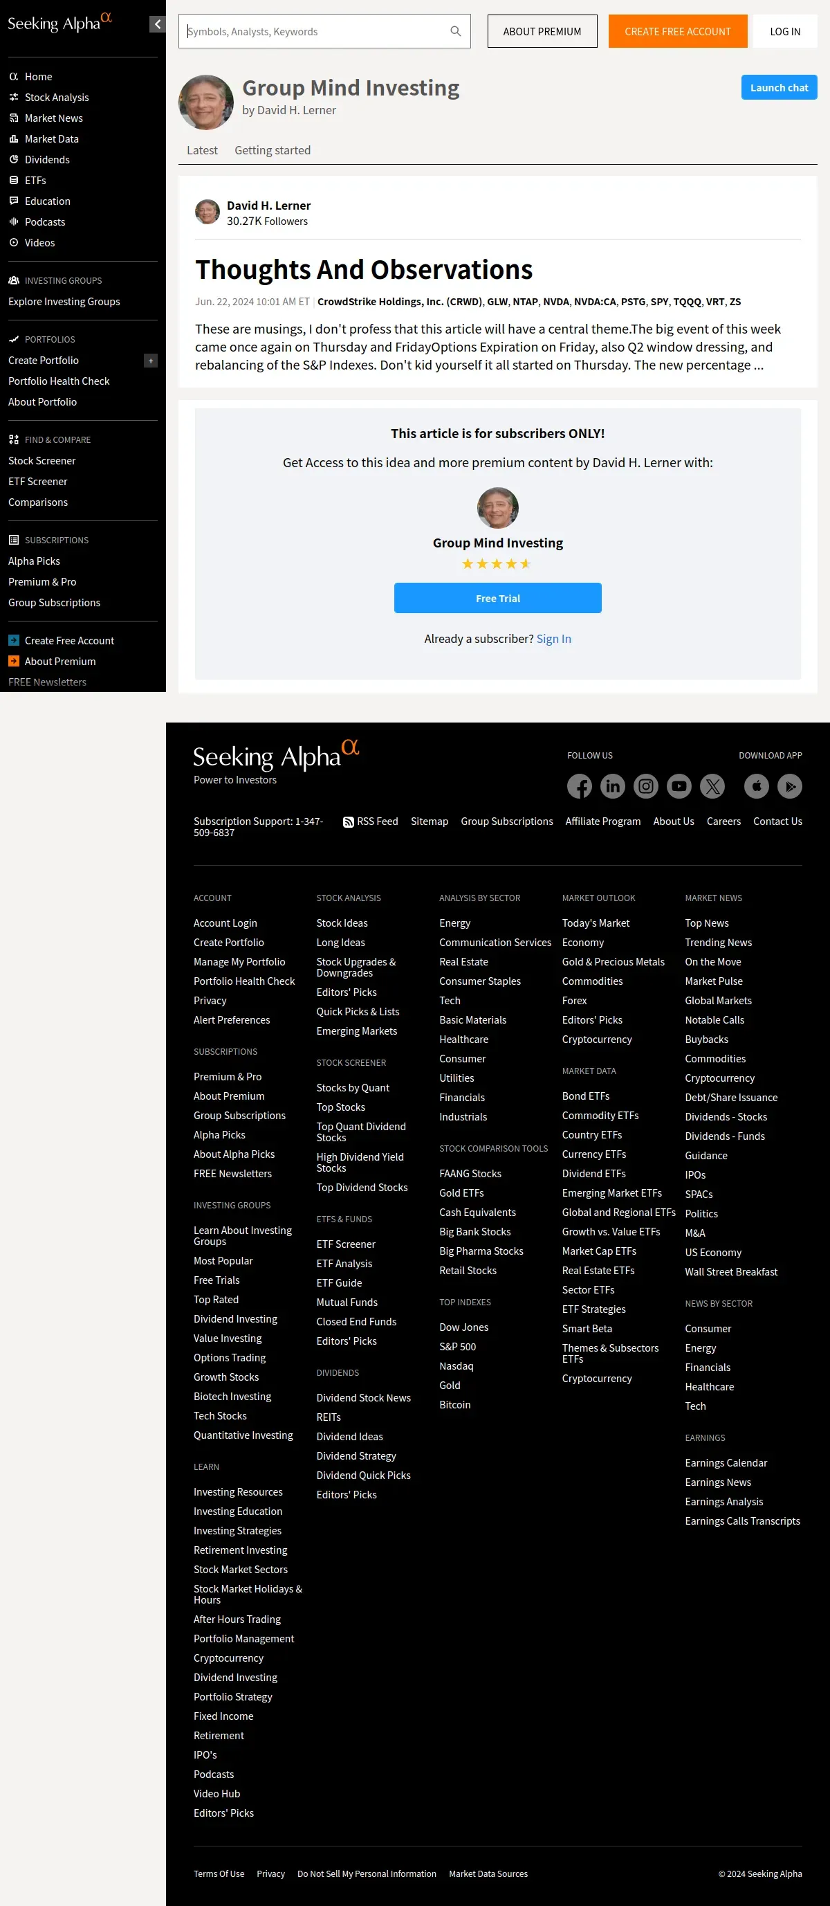Open the Earnings Calendar footer link
The width and height of the screenshot is (830, 1906).
[x=726, y=1464]
